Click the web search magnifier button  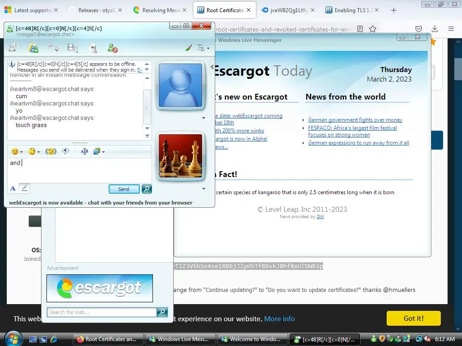point(162,312)
